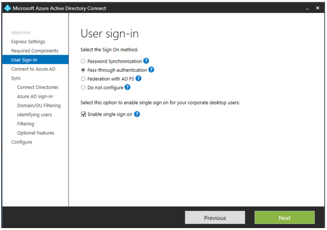327x230 pixels.
Task: Open Connect Directories sub-step
Action: [x=38, y=87]
